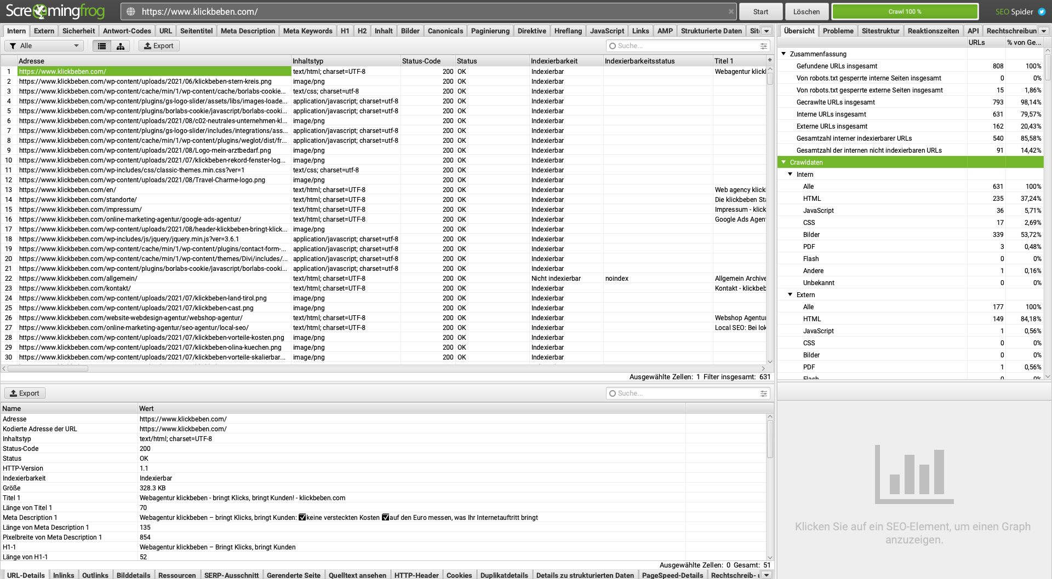Screen dimensions: 1052x579
Task: Click the right overview panel scrollbar
Action: coord(1048,67)
